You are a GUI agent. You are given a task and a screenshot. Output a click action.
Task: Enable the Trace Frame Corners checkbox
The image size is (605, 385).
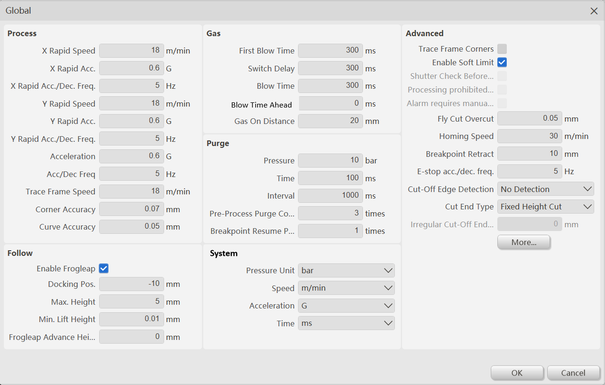point(502,49)
